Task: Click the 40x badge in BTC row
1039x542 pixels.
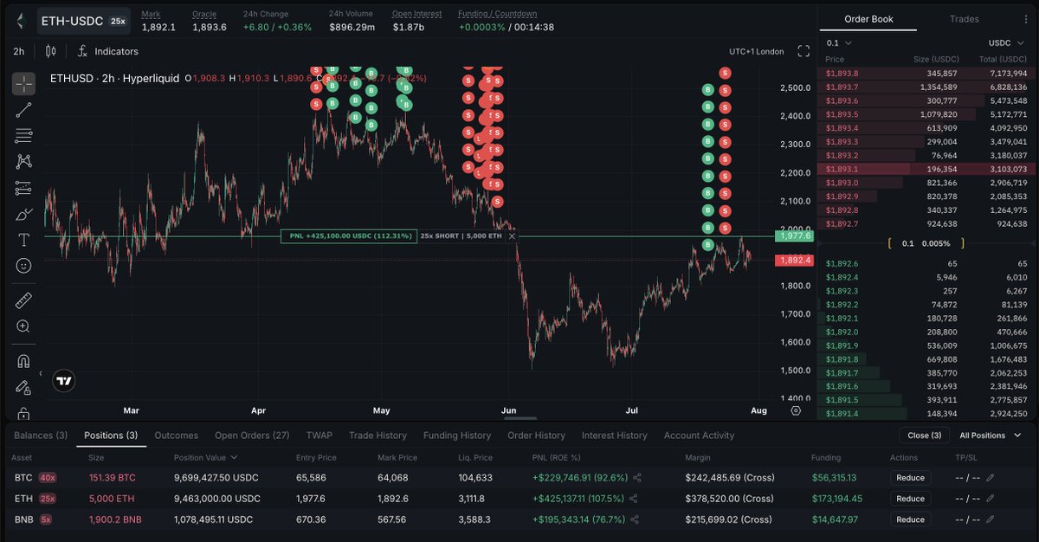Action: click(x=47, y=477)
